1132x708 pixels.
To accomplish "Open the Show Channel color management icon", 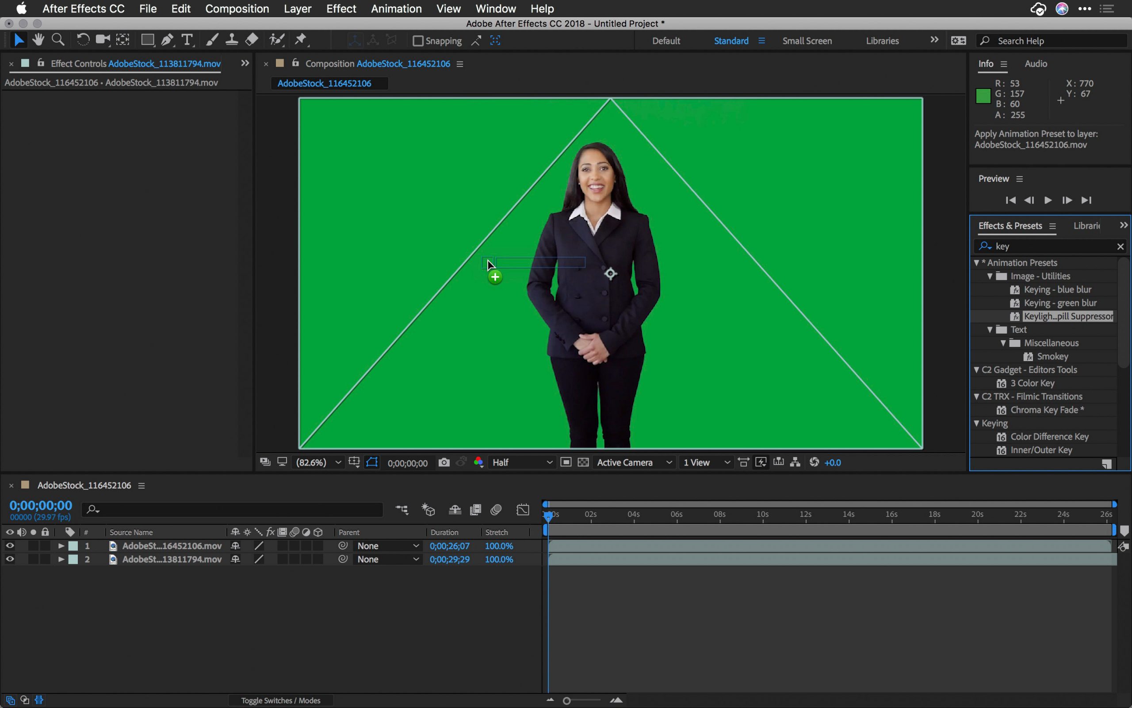I will click(478, 463).
